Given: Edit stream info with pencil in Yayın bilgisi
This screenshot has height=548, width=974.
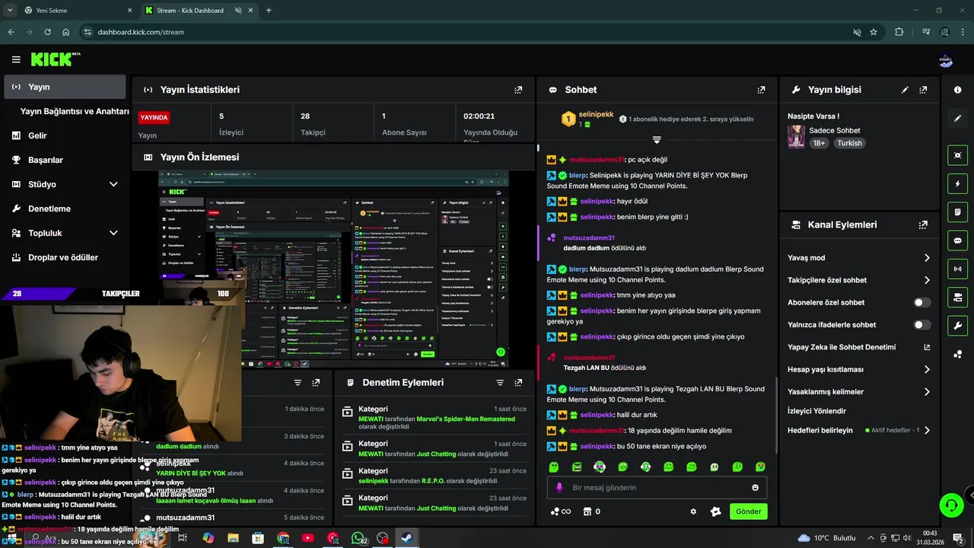Looking at the screenshot, I should click(905, 90).
